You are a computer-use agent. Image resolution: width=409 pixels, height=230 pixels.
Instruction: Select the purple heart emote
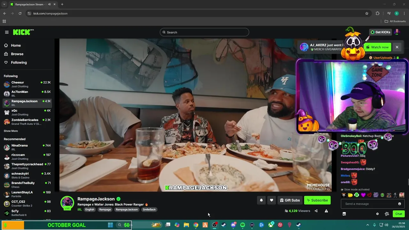tap(363, 195)
